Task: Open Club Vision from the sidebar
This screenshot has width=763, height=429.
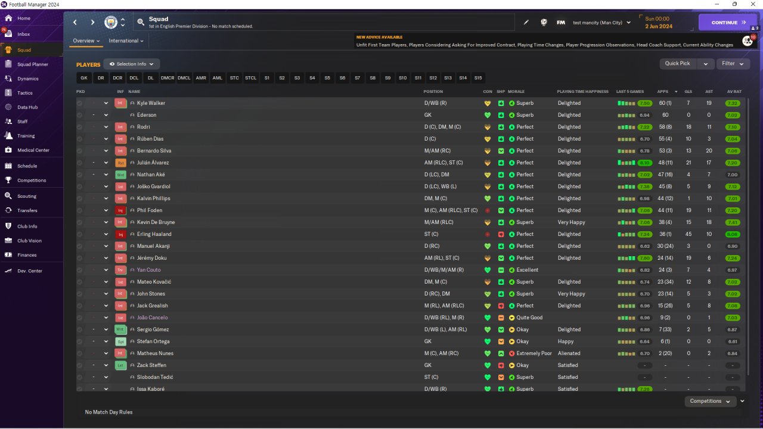Action: [x=30, y=241]
